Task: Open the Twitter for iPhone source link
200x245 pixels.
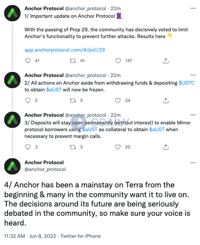Action: click(x=81, y=236)
